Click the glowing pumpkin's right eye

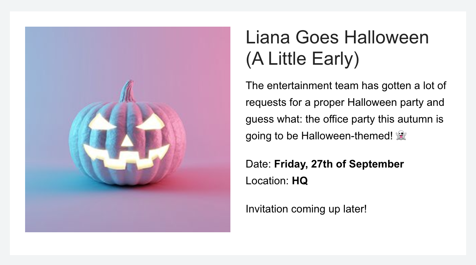coord(151,122)
